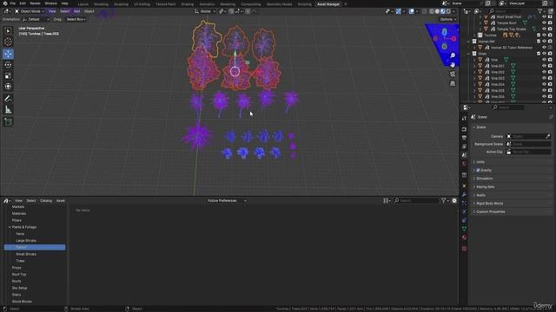Expand the Units panel

click(511, 162)
